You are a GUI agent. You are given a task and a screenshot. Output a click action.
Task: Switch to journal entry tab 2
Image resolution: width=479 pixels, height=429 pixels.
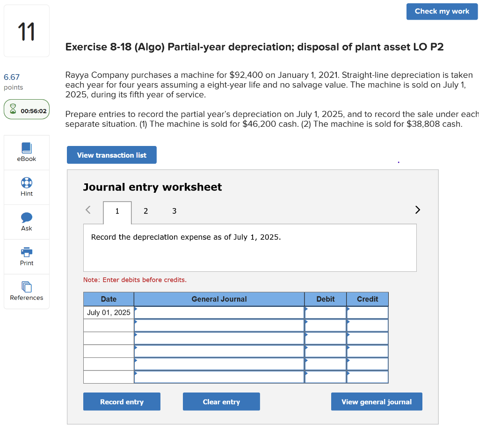[145, 211]
